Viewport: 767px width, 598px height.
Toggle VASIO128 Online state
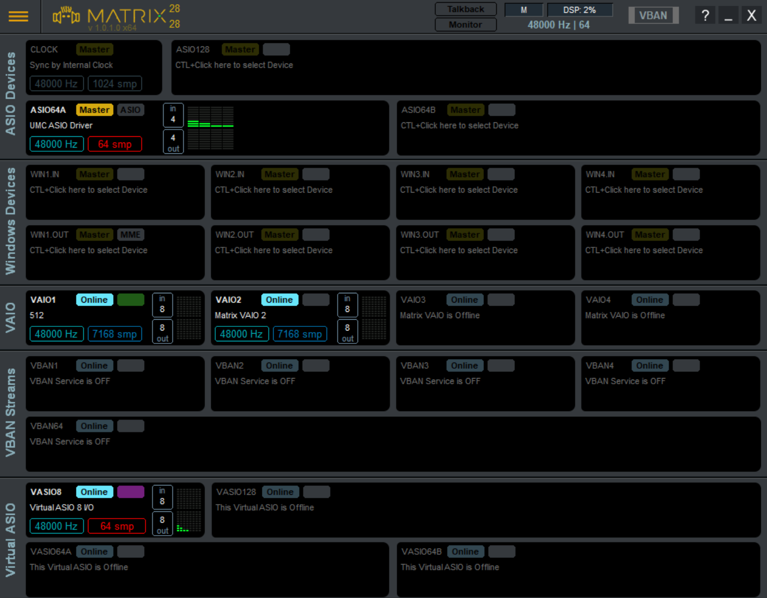pos(280,492)
